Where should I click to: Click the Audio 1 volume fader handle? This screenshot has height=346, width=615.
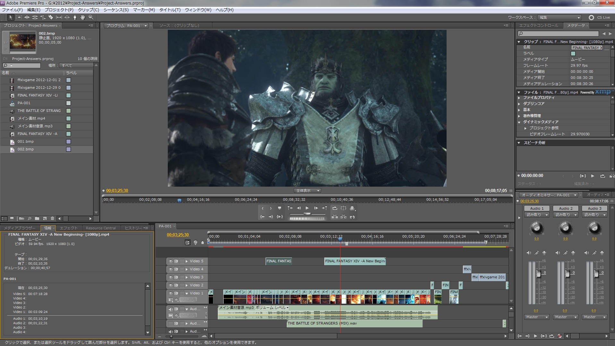tap(539, 274)
